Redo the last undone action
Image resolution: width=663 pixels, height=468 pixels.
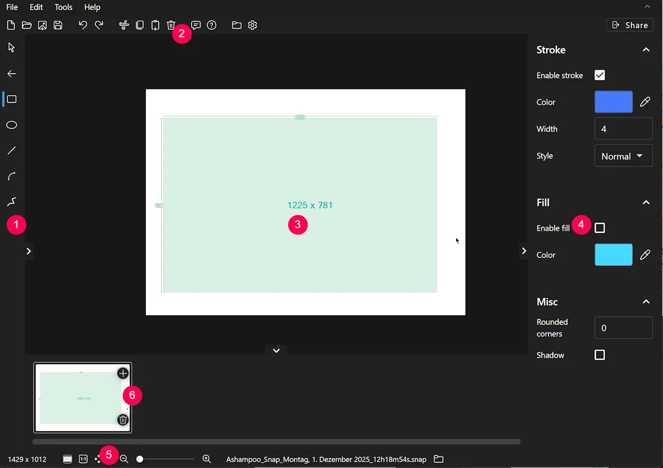click(x=99, y=25)
